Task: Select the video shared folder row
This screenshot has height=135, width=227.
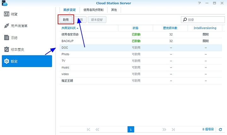Action: (x=141, y=74)
